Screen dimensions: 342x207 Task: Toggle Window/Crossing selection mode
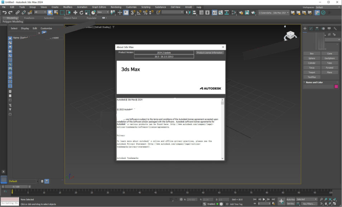tap(68, 12)
